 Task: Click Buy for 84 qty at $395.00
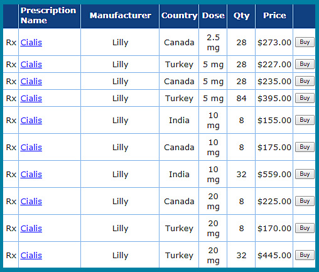click(305, 98)
